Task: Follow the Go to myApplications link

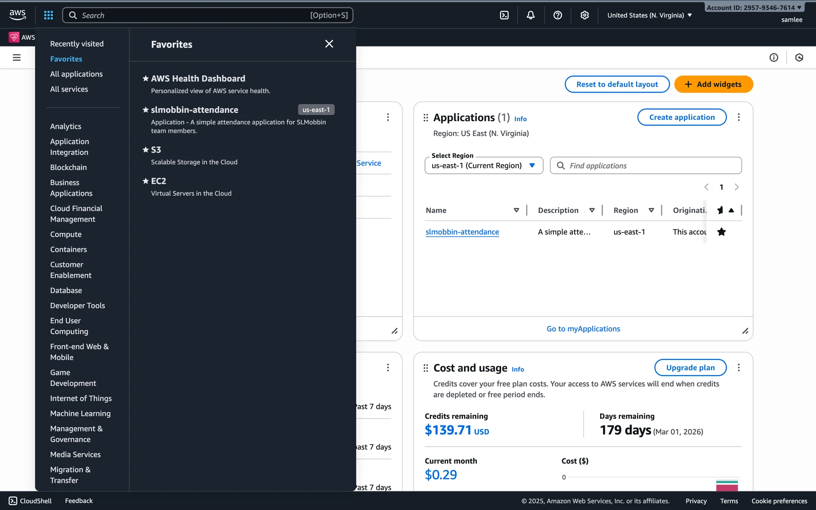Action: coord(583,329)
